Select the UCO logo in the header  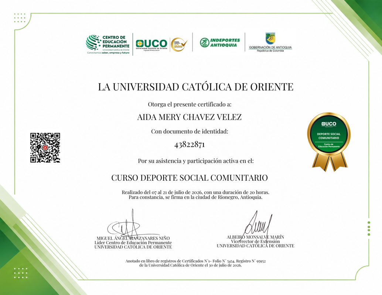coord(151,45)
